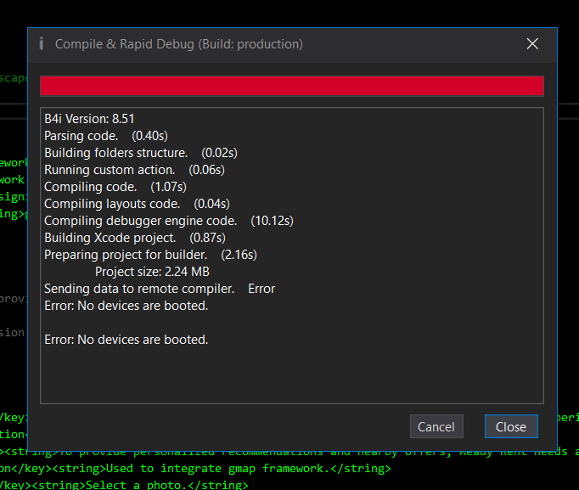Click the red build progress bar
This screenshot has width=579, height=490.
(291, 86)
